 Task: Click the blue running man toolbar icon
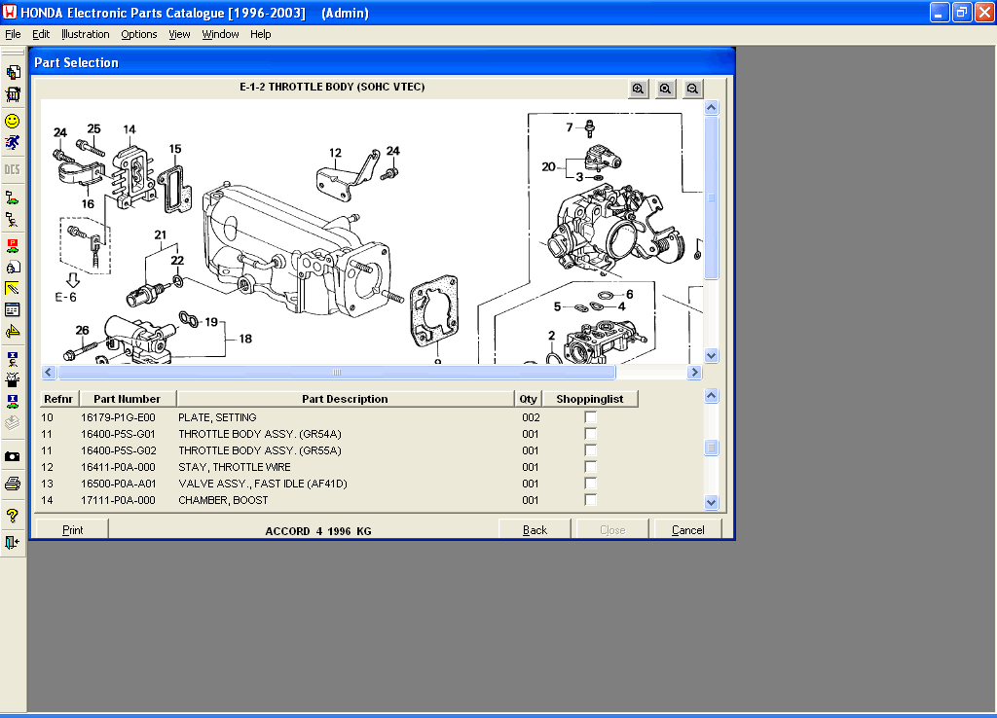pos(13,142)
